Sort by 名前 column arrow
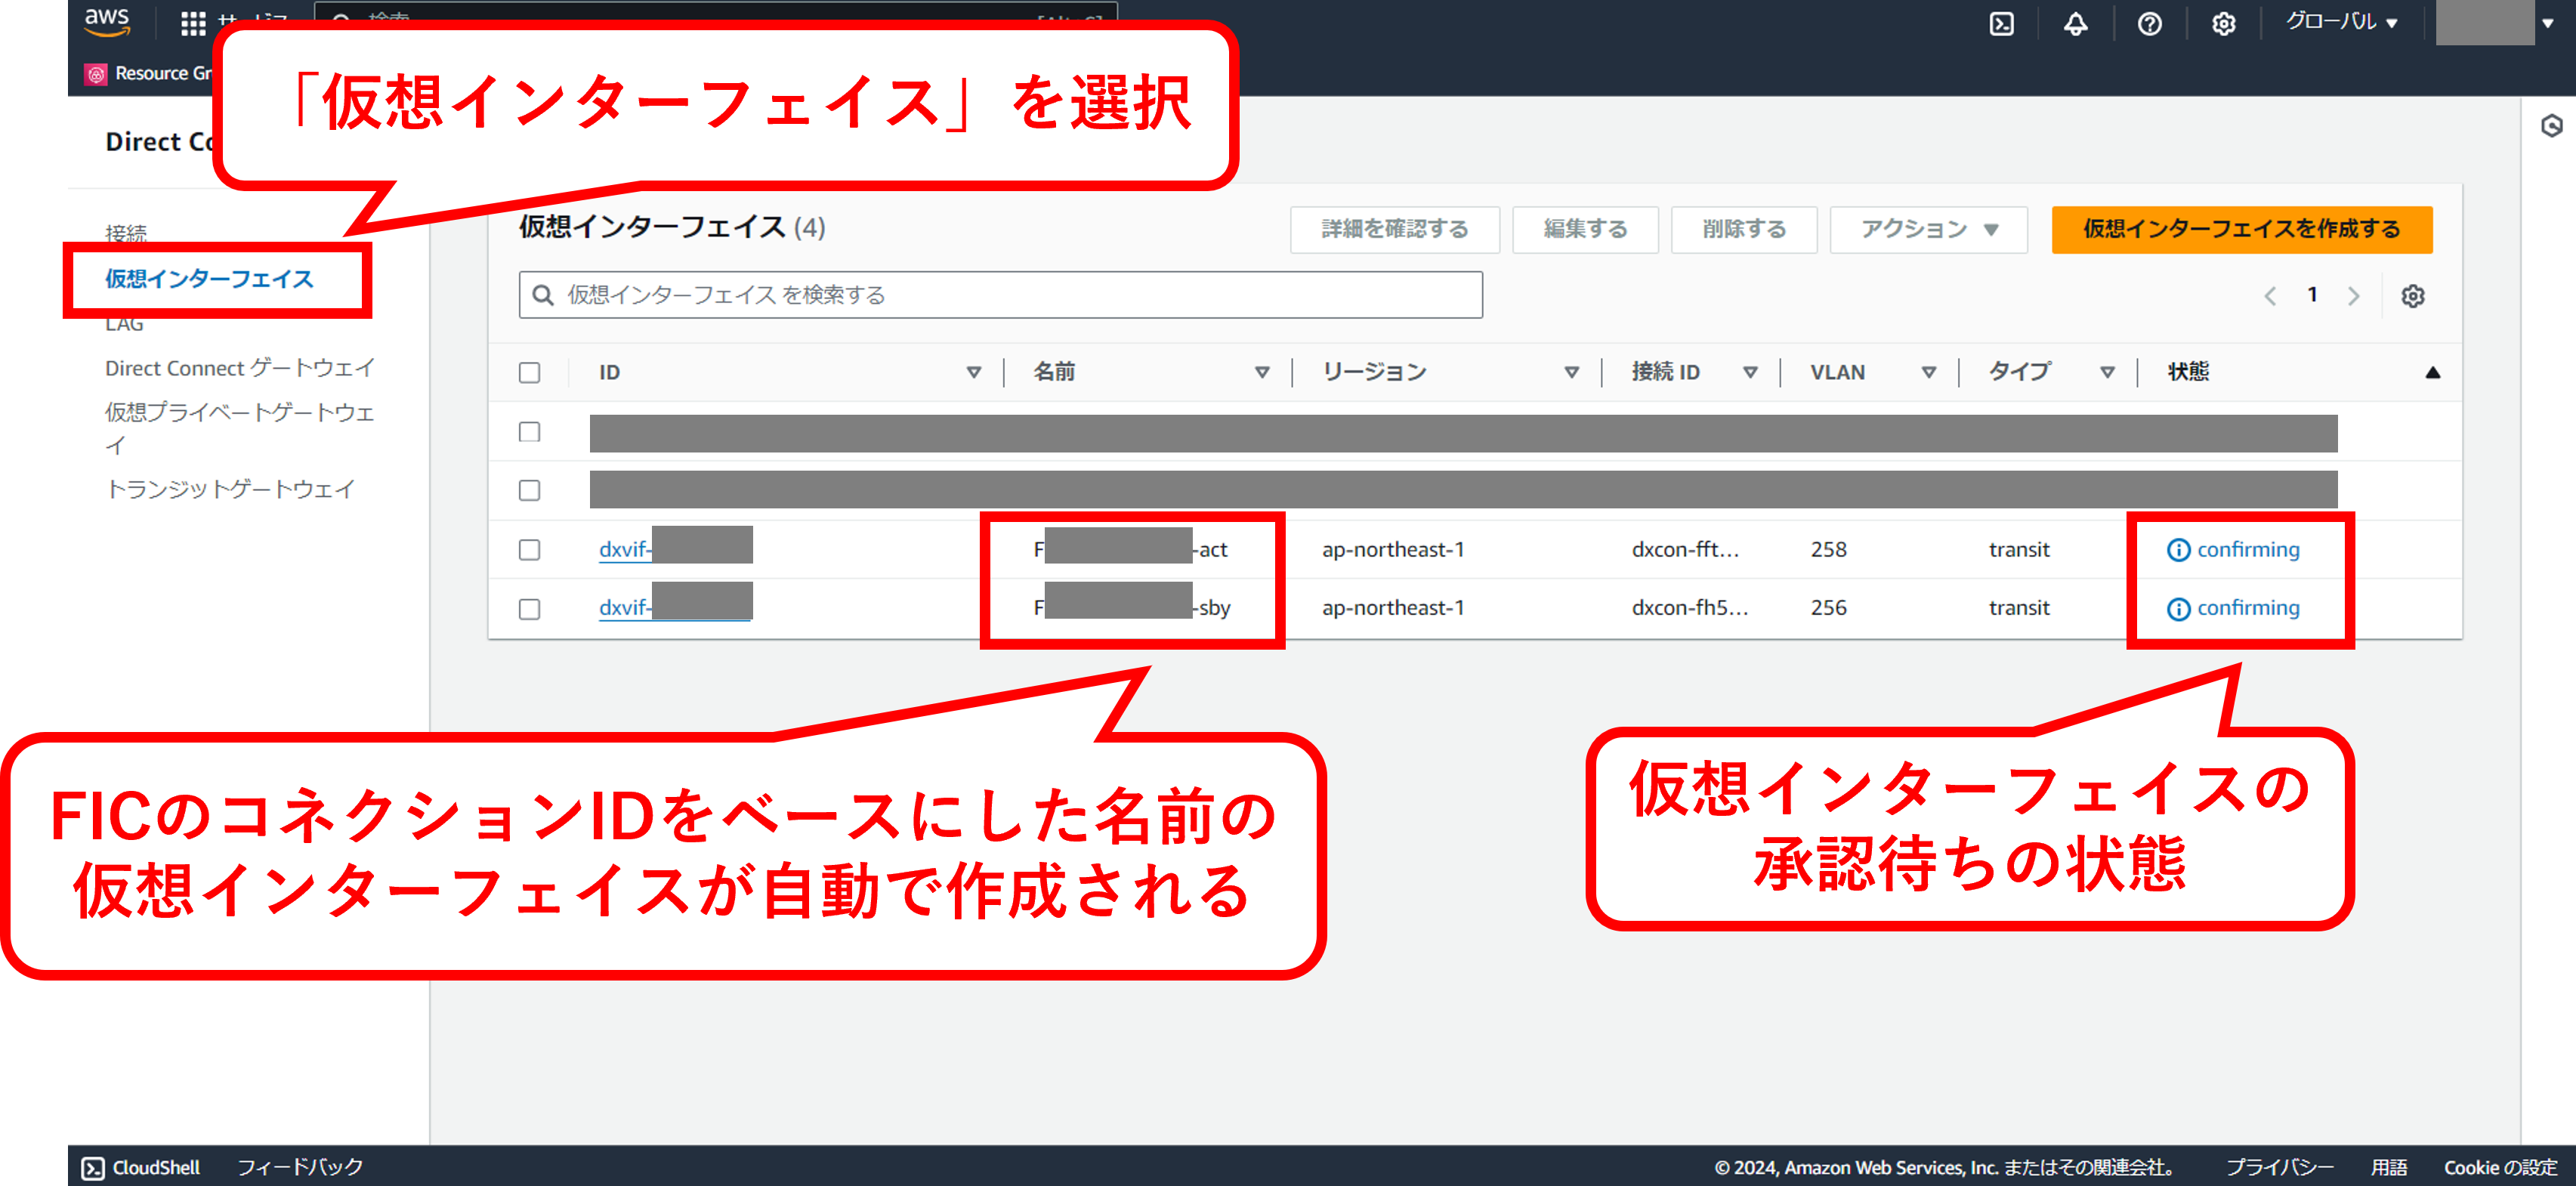2576x1186 pixels. click(1262, 372)
